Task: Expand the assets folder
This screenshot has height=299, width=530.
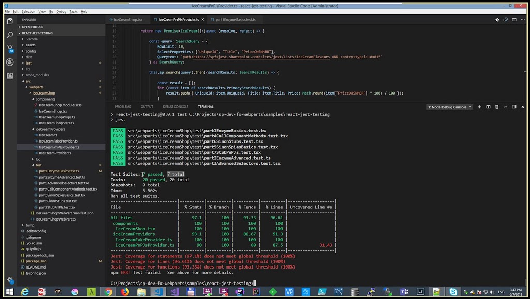Action: click(31, 45)
